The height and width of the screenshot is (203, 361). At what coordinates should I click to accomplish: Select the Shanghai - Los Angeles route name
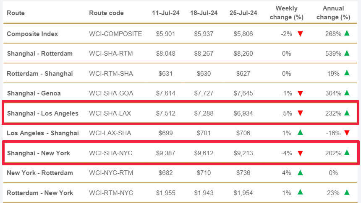click(x=42, y=113)
